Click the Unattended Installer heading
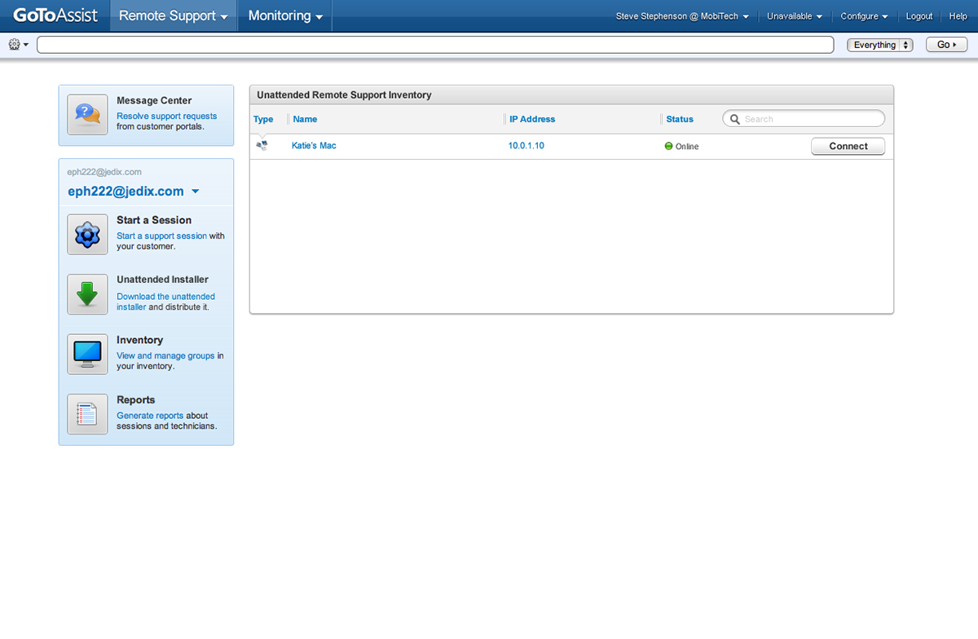The height and width of the screenshot is (639, 978). pyautogui.click(x=162, y=280)
